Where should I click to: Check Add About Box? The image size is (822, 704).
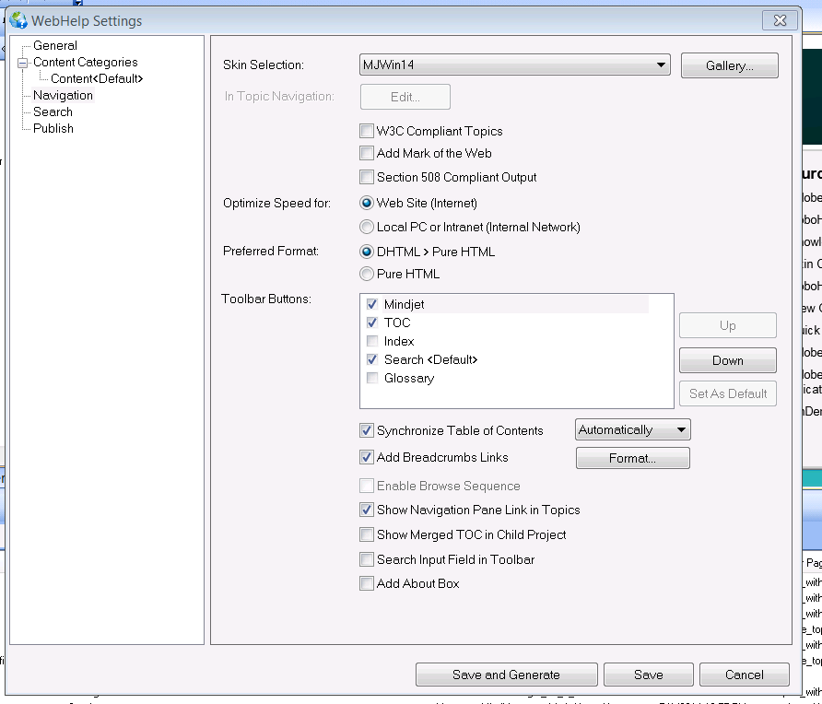pyautogui.click(x=367, y=583)
